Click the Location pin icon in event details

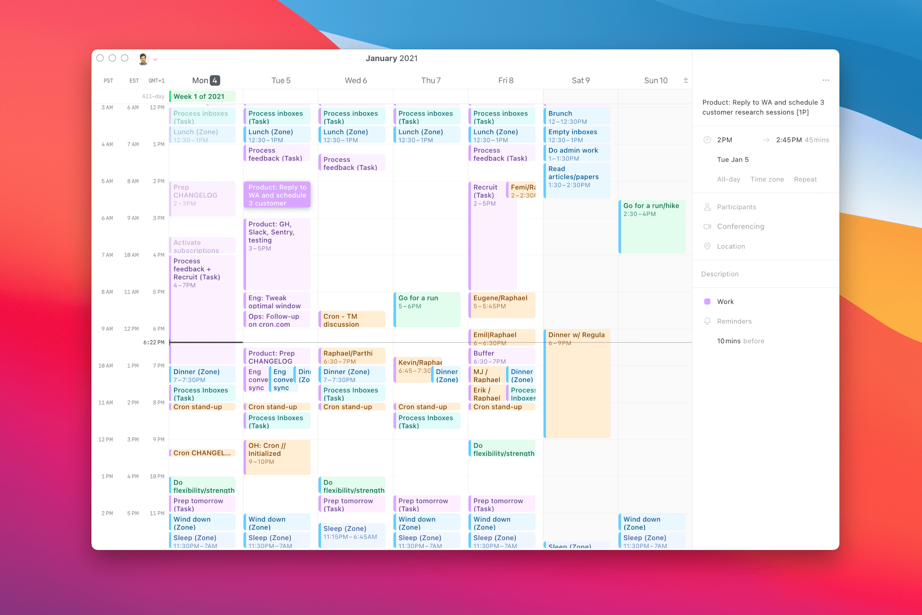[x=707, y=246]
